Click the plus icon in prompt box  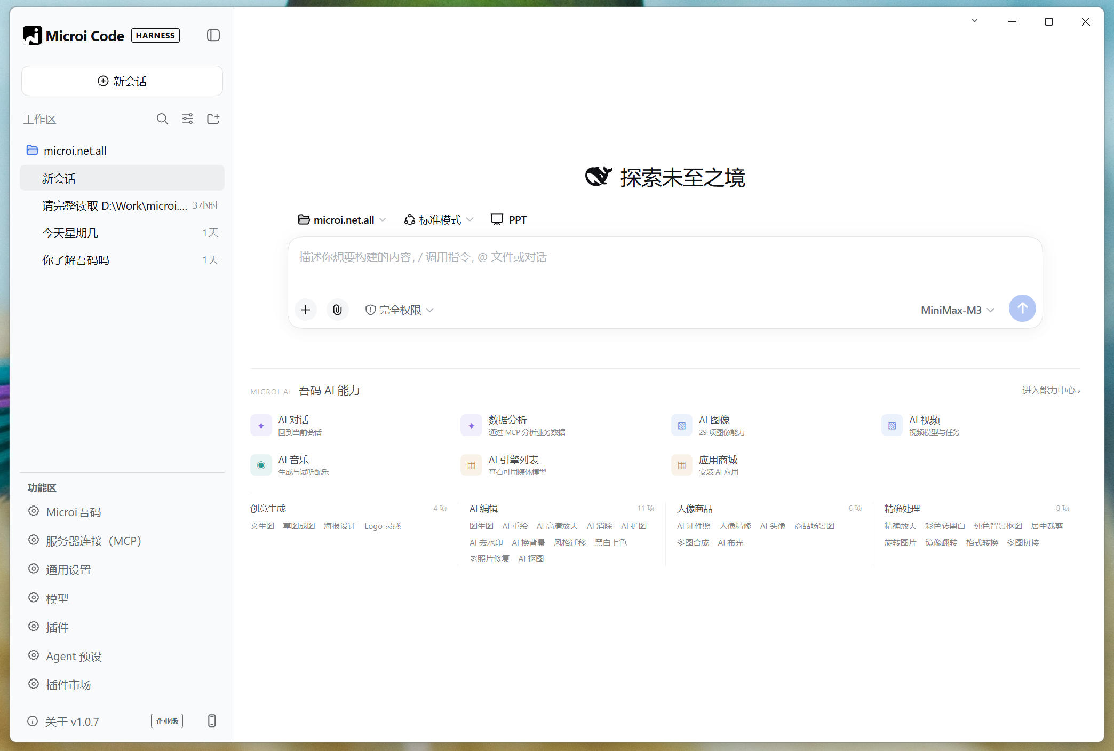click(x=305, y=310)
